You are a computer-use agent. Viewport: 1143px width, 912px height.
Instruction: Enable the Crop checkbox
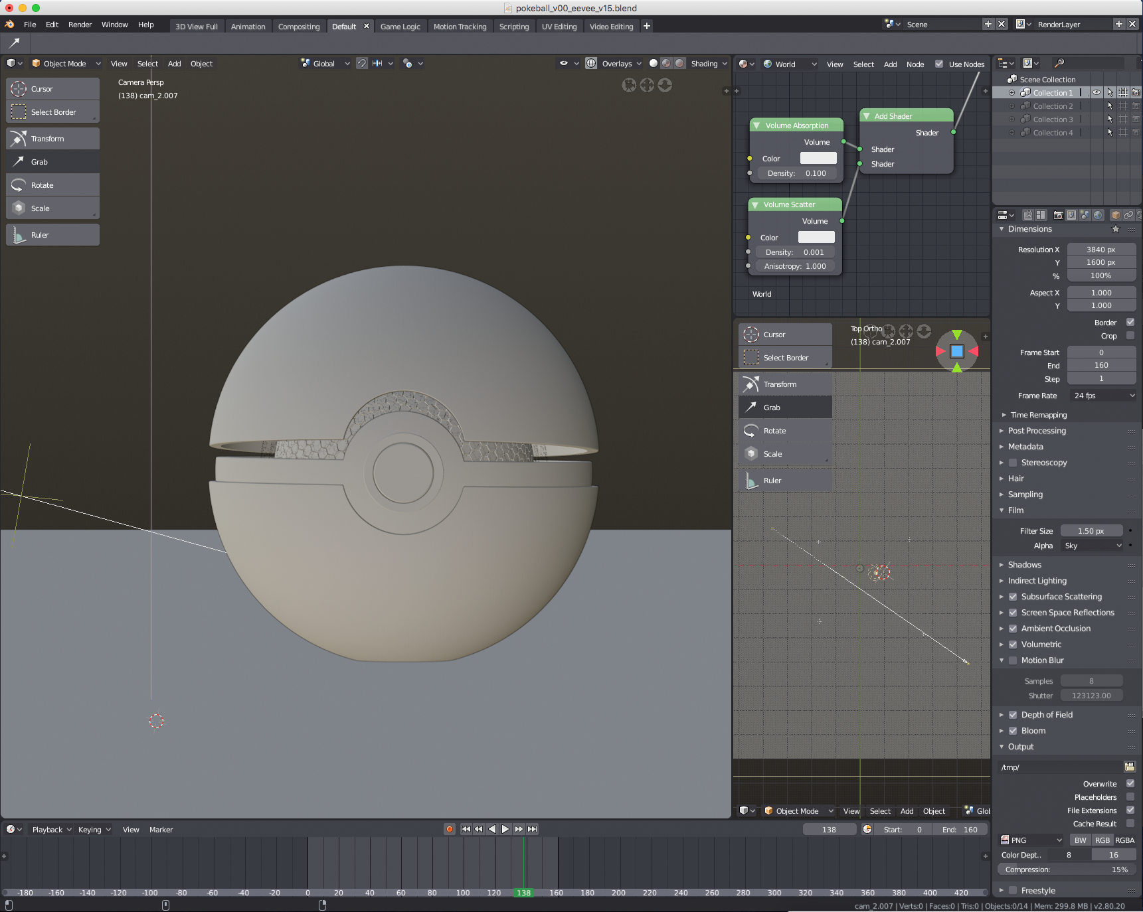(1130, 336)
